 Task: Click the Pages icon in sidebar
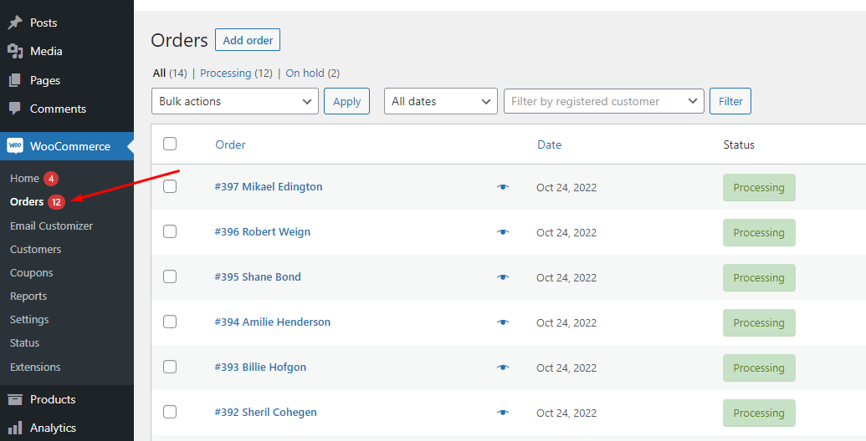pyautogui.click(x=15, y=80)
